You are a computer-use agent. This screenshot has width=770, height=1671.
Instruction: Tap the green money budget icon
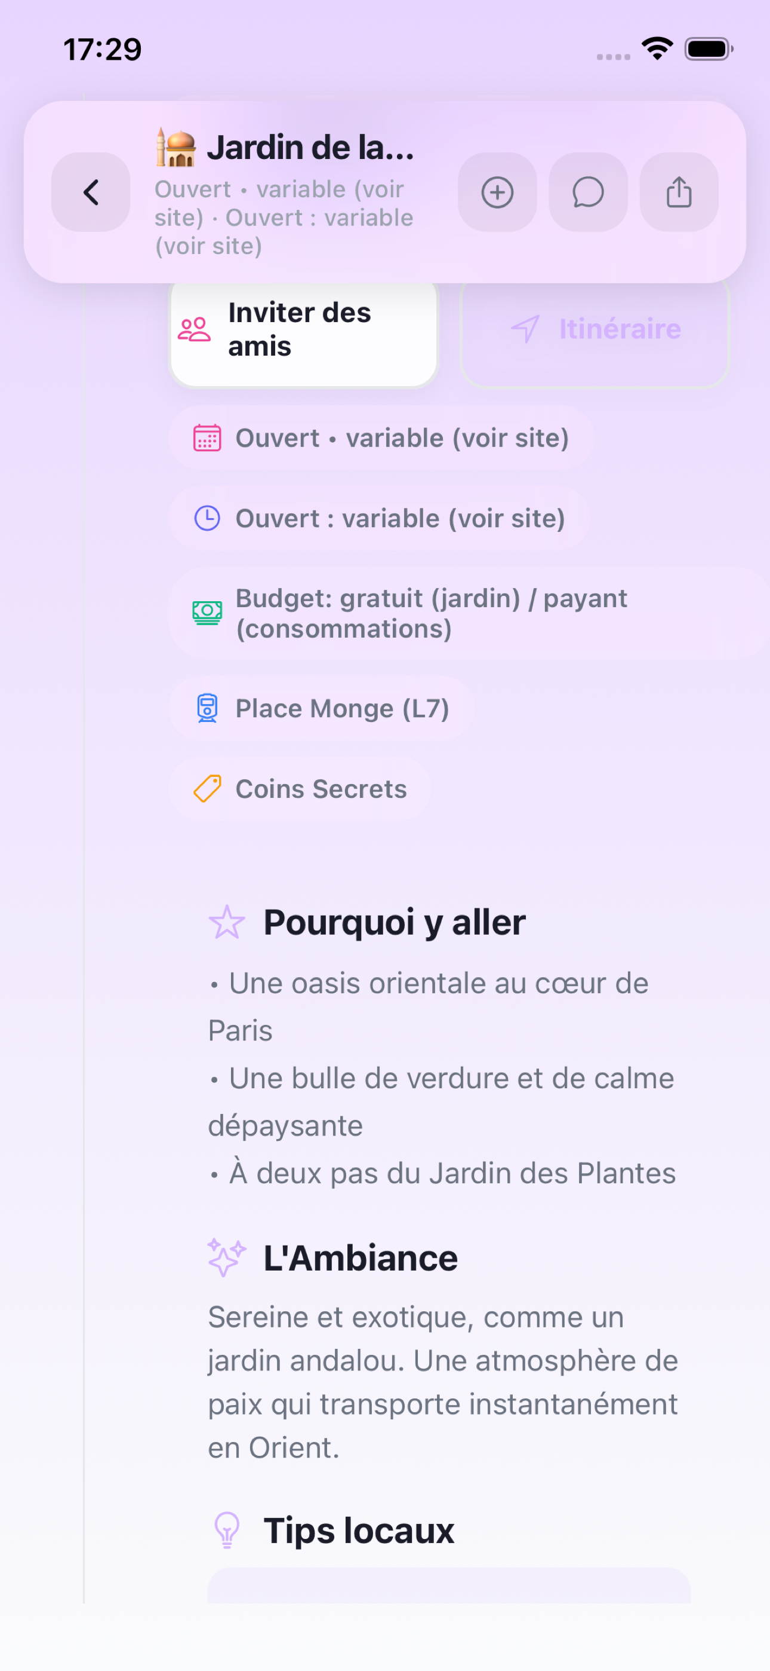click(x=207, y=613)
